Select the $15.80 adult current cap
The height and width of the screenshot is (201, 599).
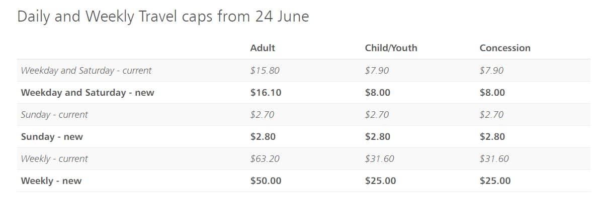(x=265, y=71)
